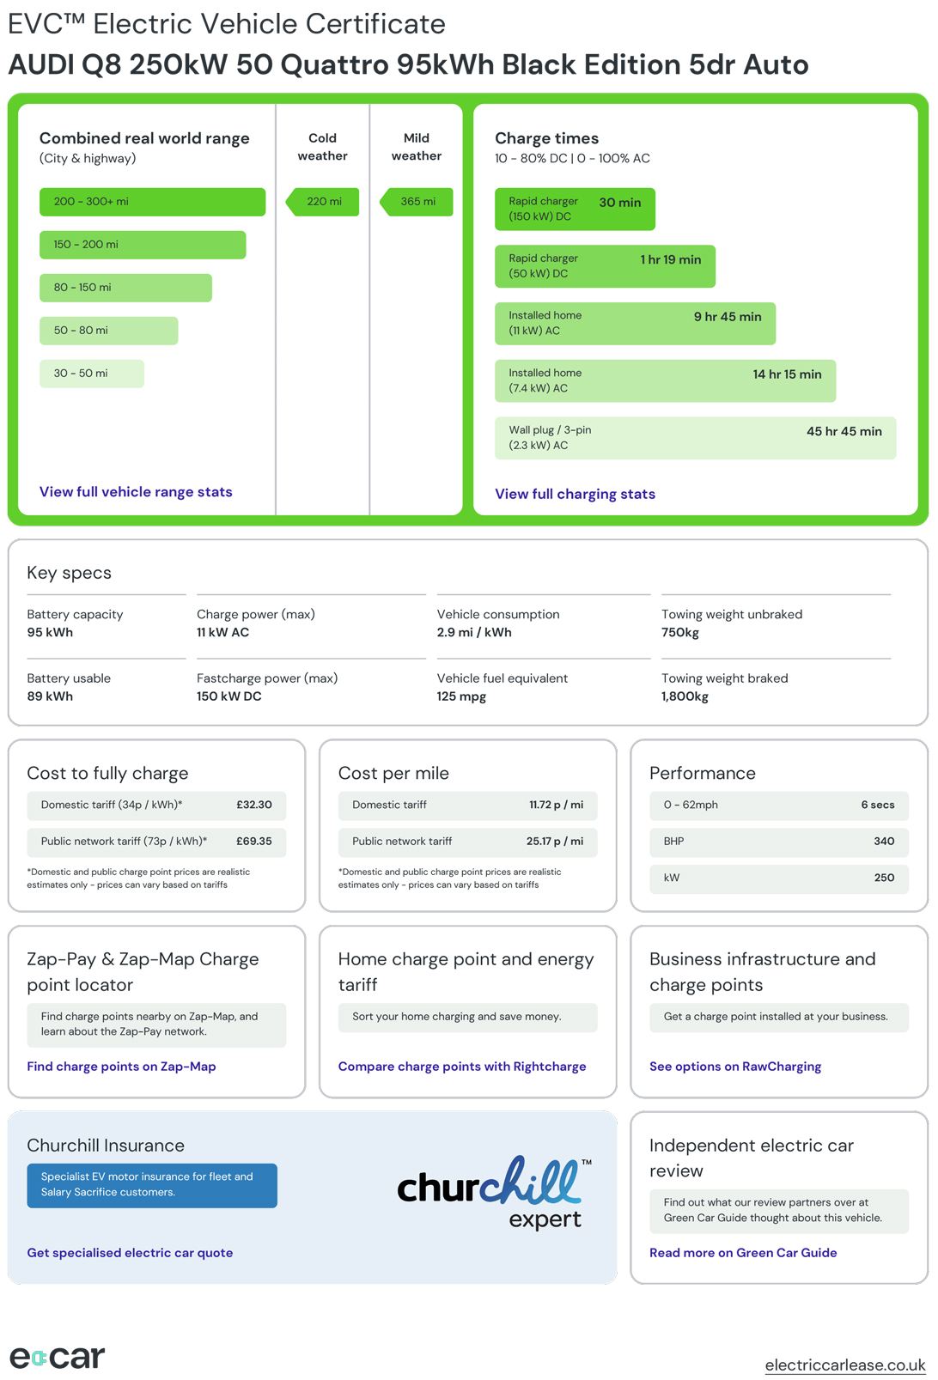Click Combined real world range heading

144,138
